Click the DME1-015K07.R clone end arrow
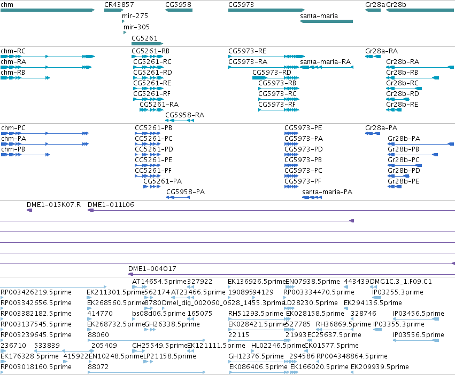 (x=29, y=210)
